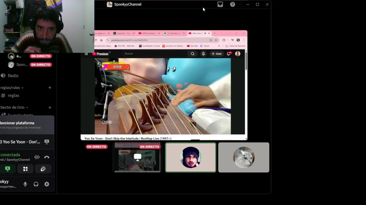
Task: Add channel to Sector de Ocio category
Action: (50, 107)
